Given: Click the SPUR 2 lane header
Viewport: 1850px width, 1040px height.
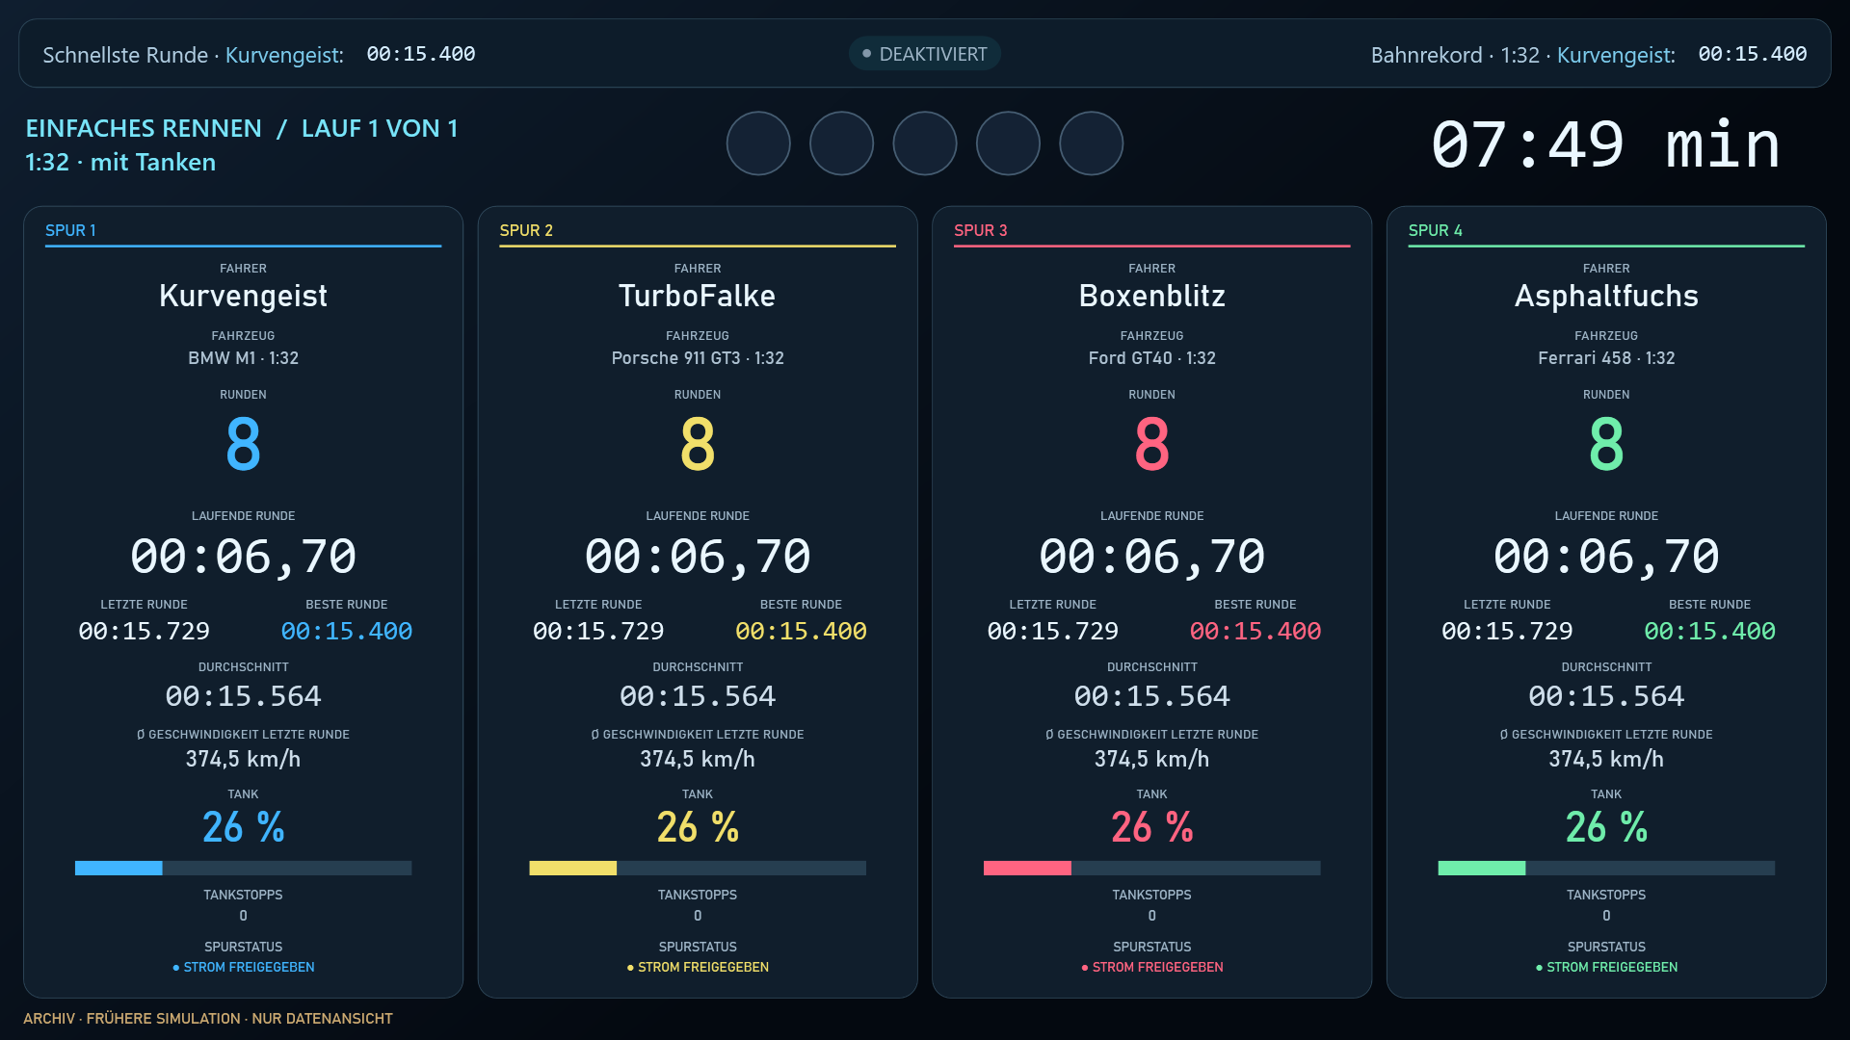Looking at the screenshot, I should [x=526, y=230].
